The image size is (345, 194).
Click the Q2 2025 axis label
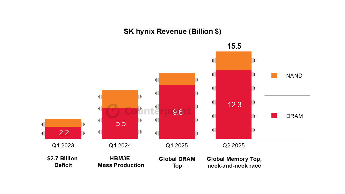[233, 145]
